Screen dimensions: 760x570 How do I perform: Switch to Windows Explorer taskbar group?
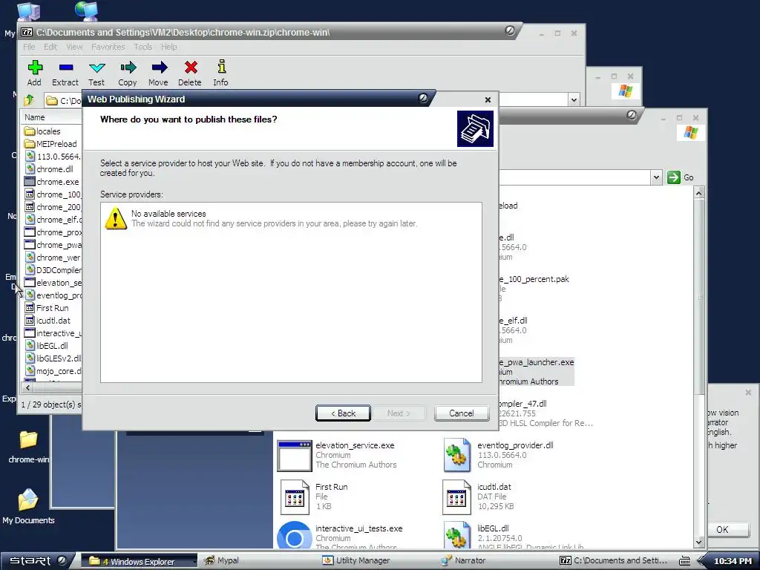click(x=139, y=561)
